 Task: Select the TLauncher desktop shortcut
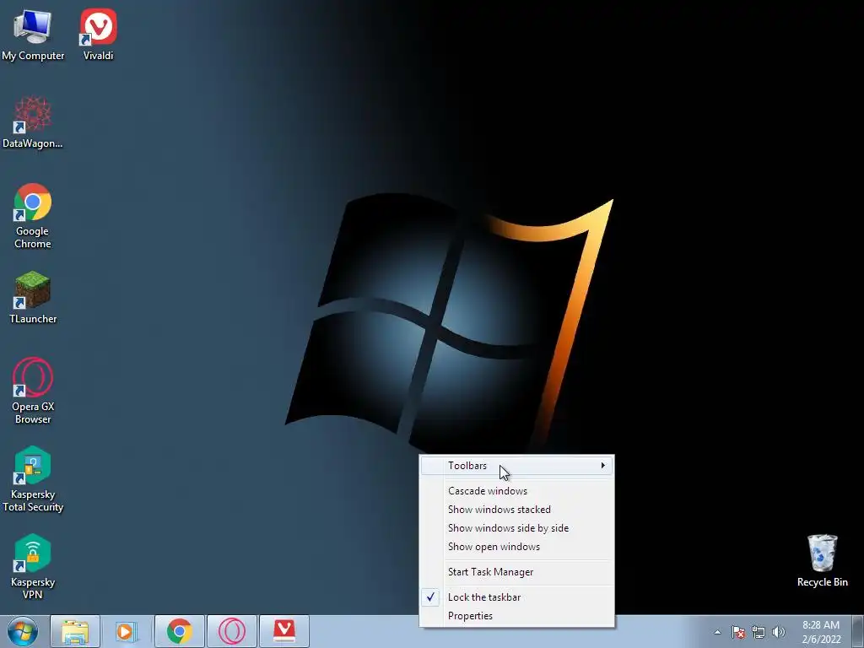tap(33, 298)
